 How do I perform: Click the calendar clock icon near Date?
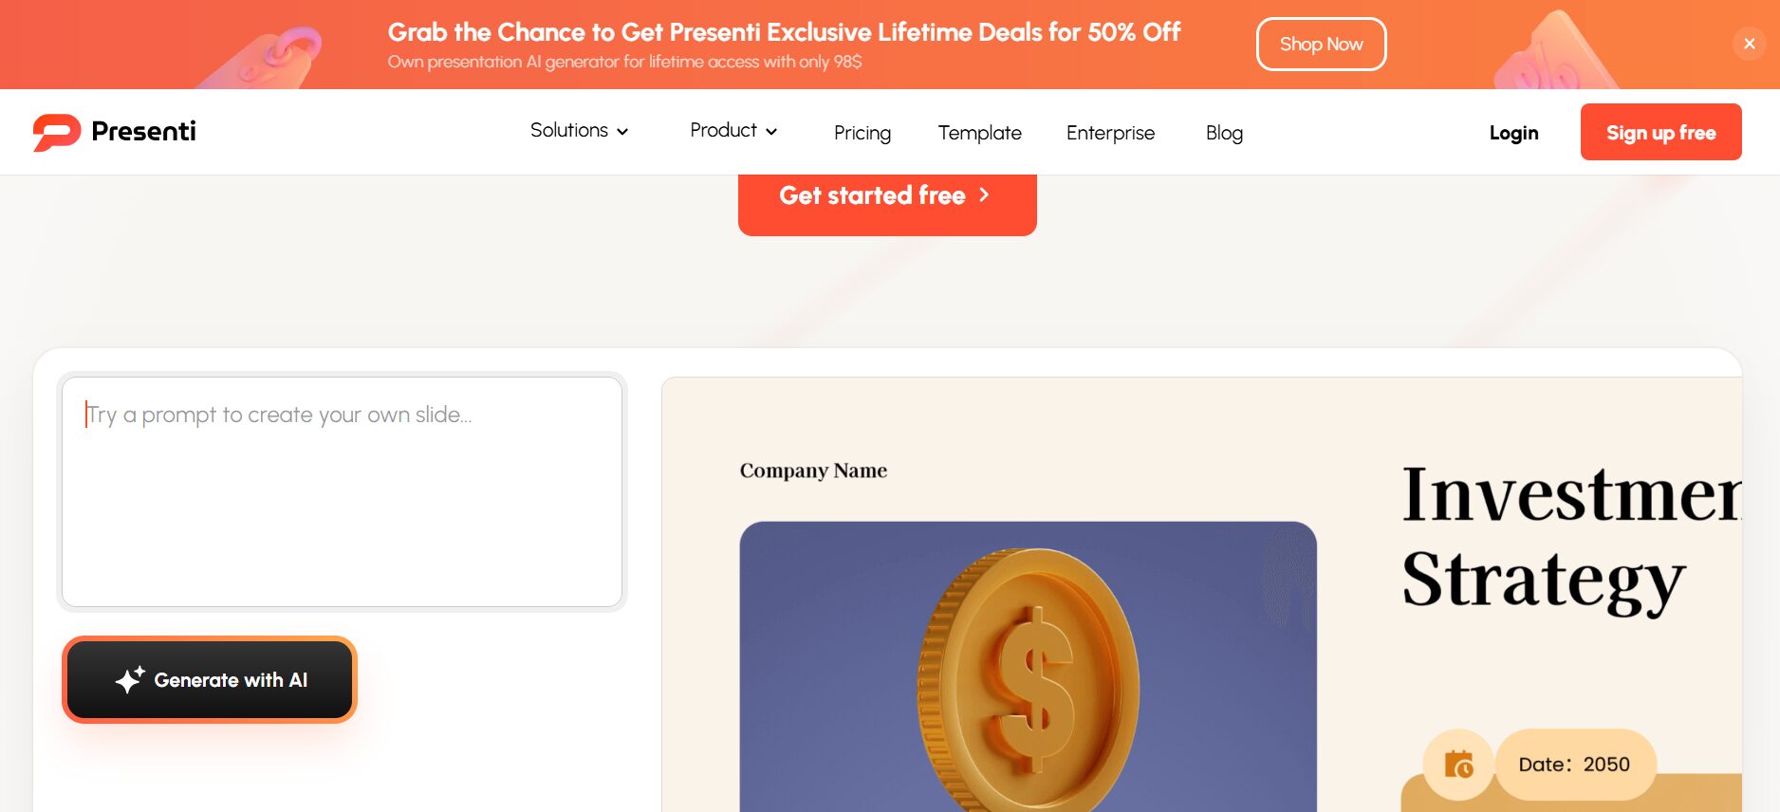coord(1458,765)
